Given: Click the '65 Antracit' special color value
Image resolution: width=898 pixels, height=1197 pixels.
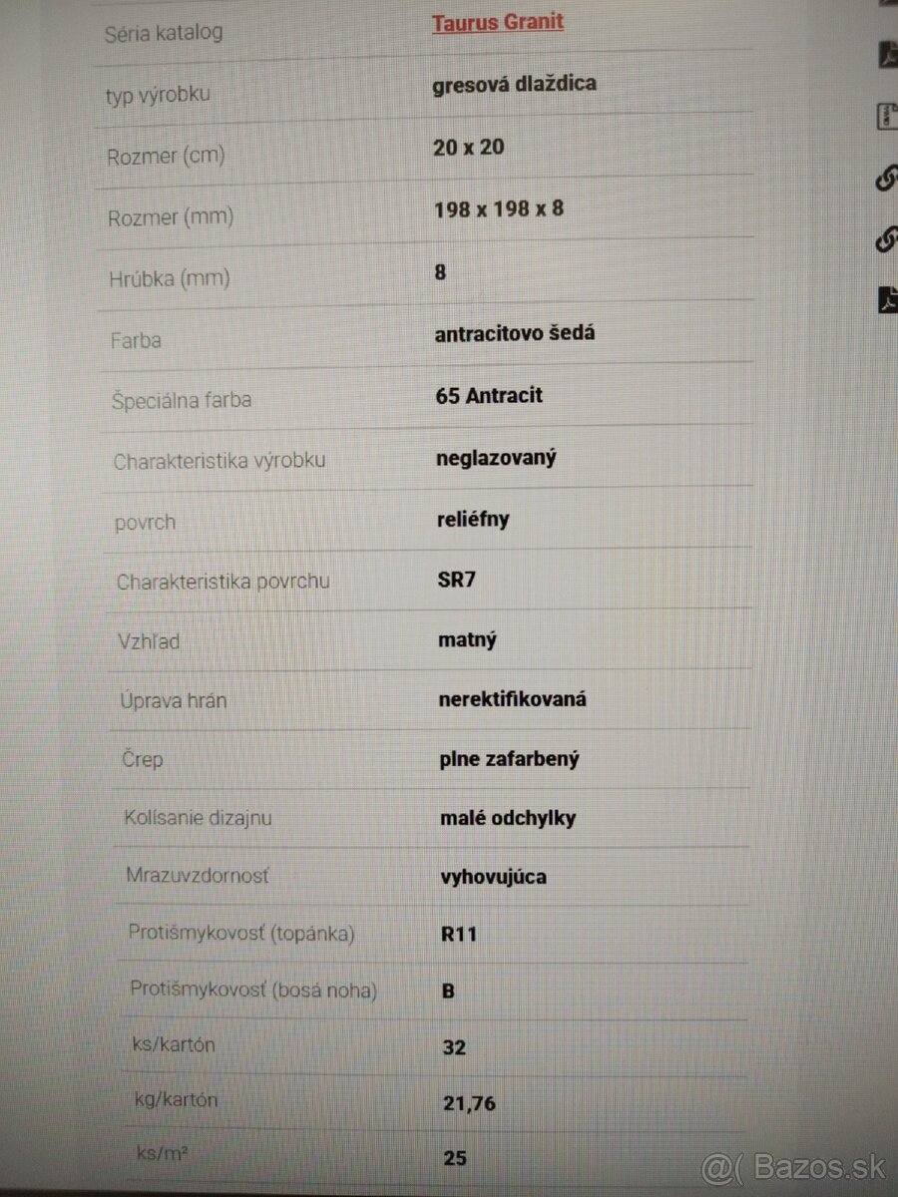Looking at the screenshot, I should tap(489, 395).
